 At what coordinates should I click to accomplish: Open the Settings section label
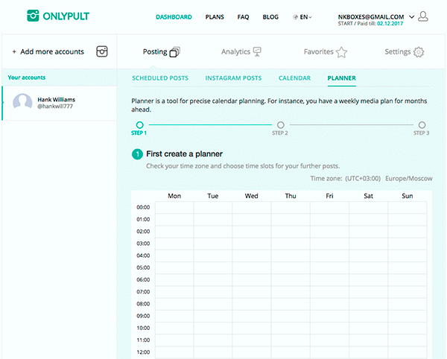click(x=397, y=52)
